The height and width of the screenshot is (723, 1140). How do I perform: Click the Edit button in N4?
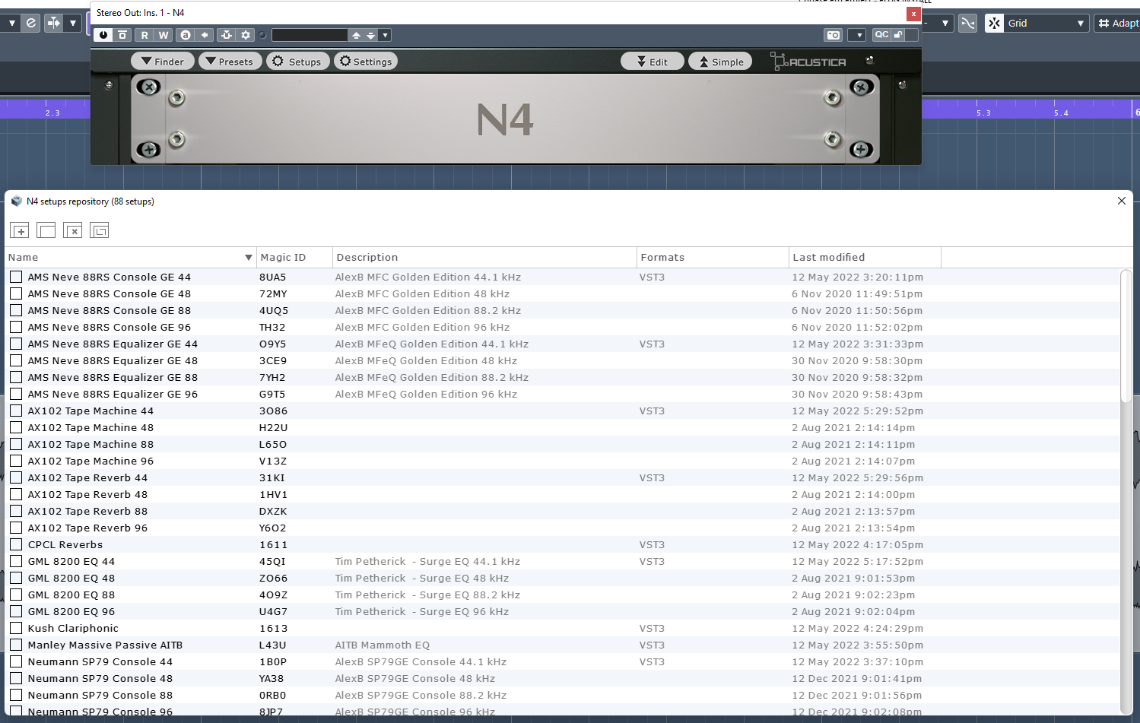pos(653,62)
